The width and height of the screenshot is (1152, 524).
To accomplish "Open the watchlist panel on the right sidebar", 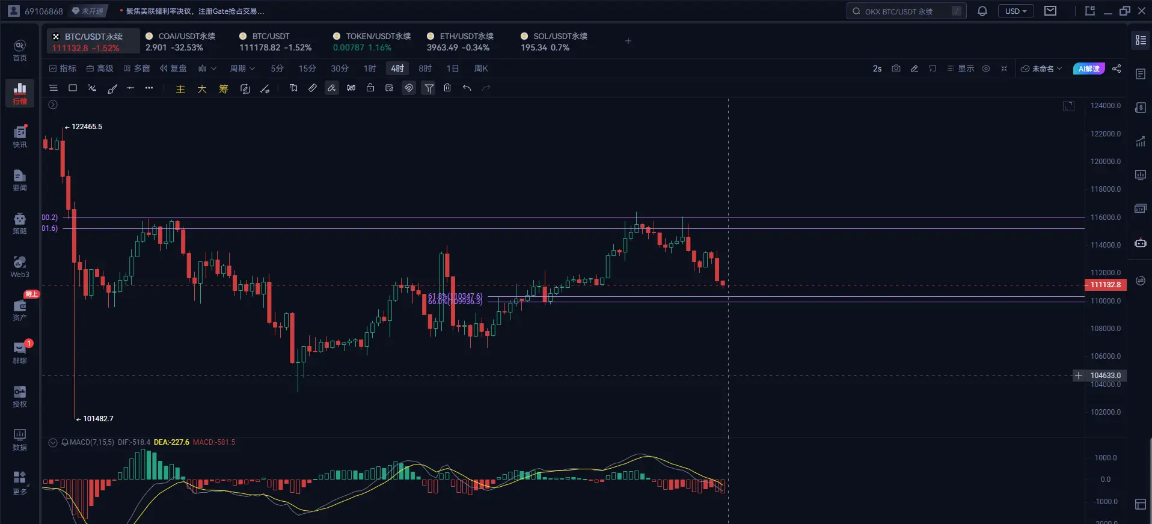I will (1141, 40).
